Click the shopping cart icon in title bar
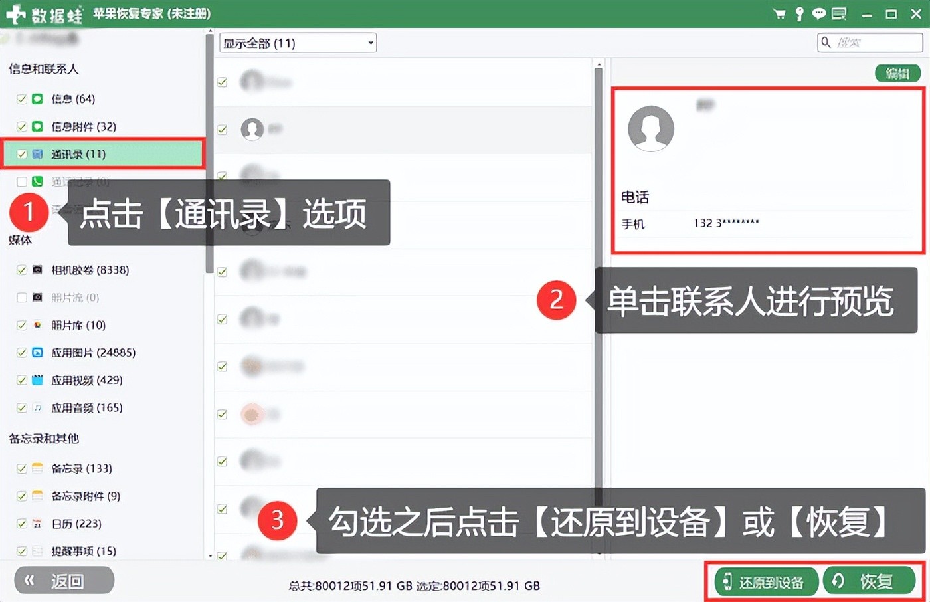930x602 pixels. point(779,14)
